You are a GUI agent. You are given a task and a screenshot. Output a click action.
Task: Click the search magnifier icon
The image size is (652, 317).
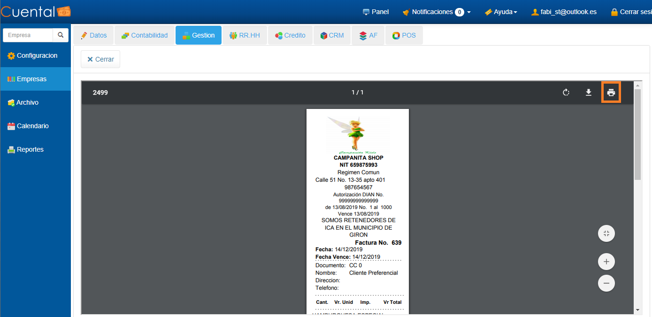[x=61, y=35]
